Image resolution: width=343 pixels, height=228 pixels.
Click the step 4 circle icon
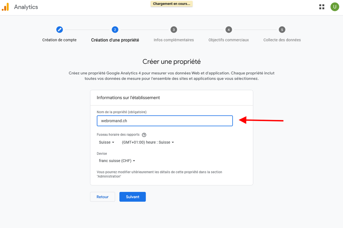pyautogui.click(x=229, y=30)
